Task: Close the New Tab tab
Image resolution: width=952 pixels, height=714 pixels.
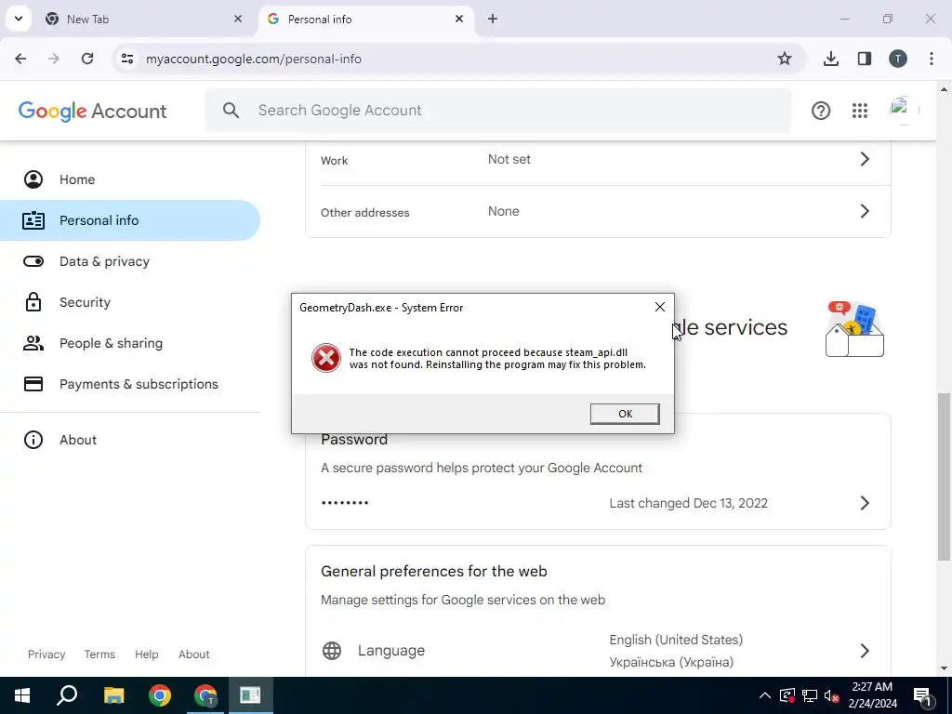Action: 238,20
